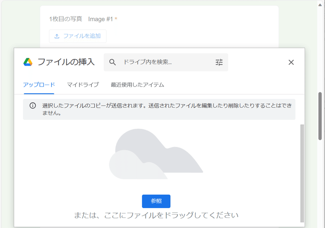Select the アップロード tab
This screenshot has height=228, width=325.
click(39, 85)
